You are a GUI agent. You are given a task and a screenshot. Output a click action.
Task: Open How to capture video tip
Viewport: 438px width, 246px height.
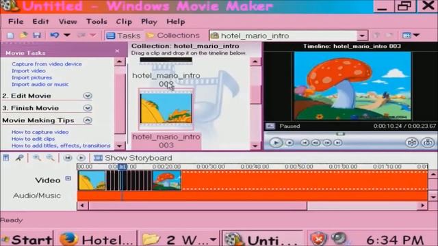click(40, 132)
